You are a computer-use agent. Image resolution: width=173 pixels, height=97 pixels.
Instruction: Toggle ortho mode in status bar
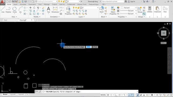116,95
